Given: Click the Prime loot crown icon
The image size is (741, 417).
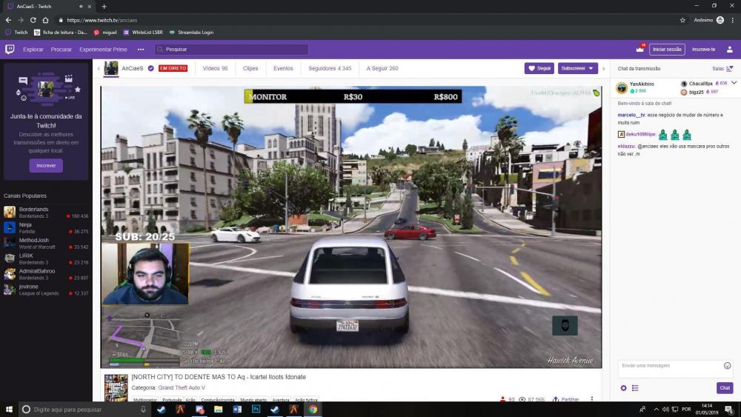Looking at the screenshot, I should [639, 50].
